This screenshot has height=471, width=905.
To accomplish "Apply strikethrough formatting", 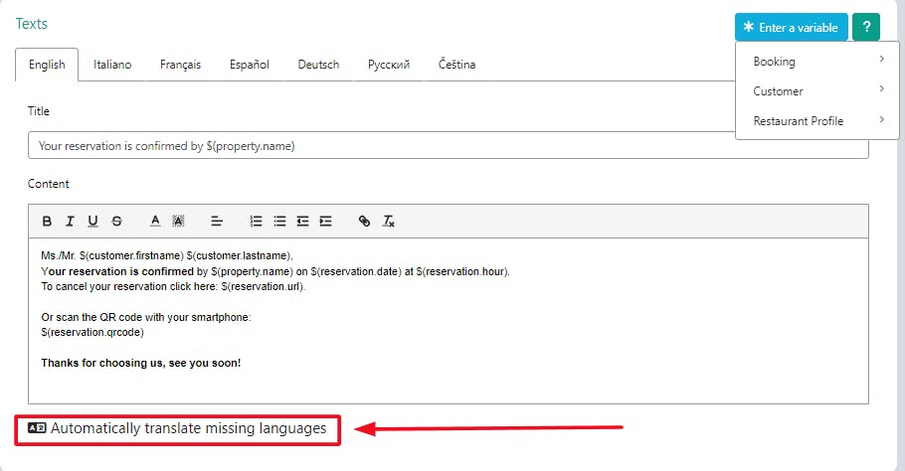I will (116, 221).
